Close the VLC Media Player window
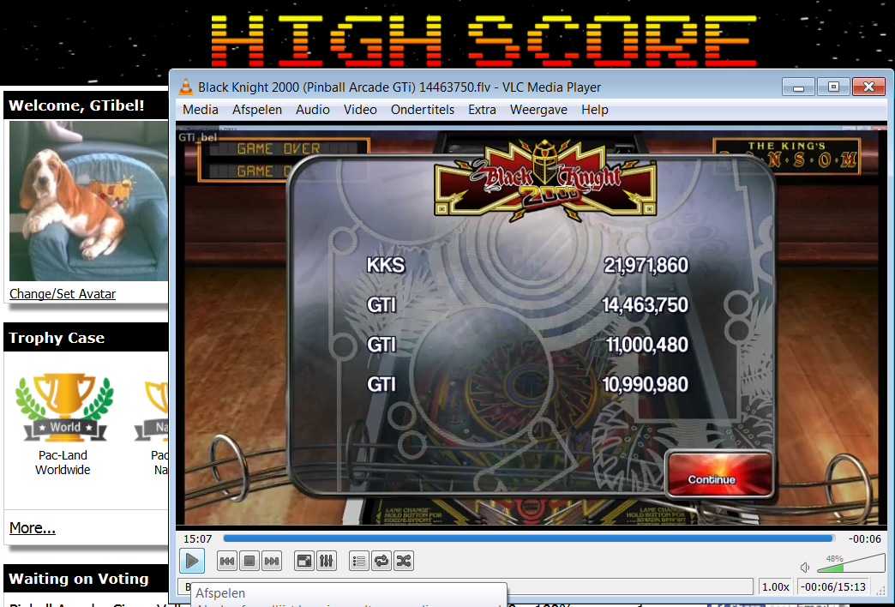 [x=868, y=87]
